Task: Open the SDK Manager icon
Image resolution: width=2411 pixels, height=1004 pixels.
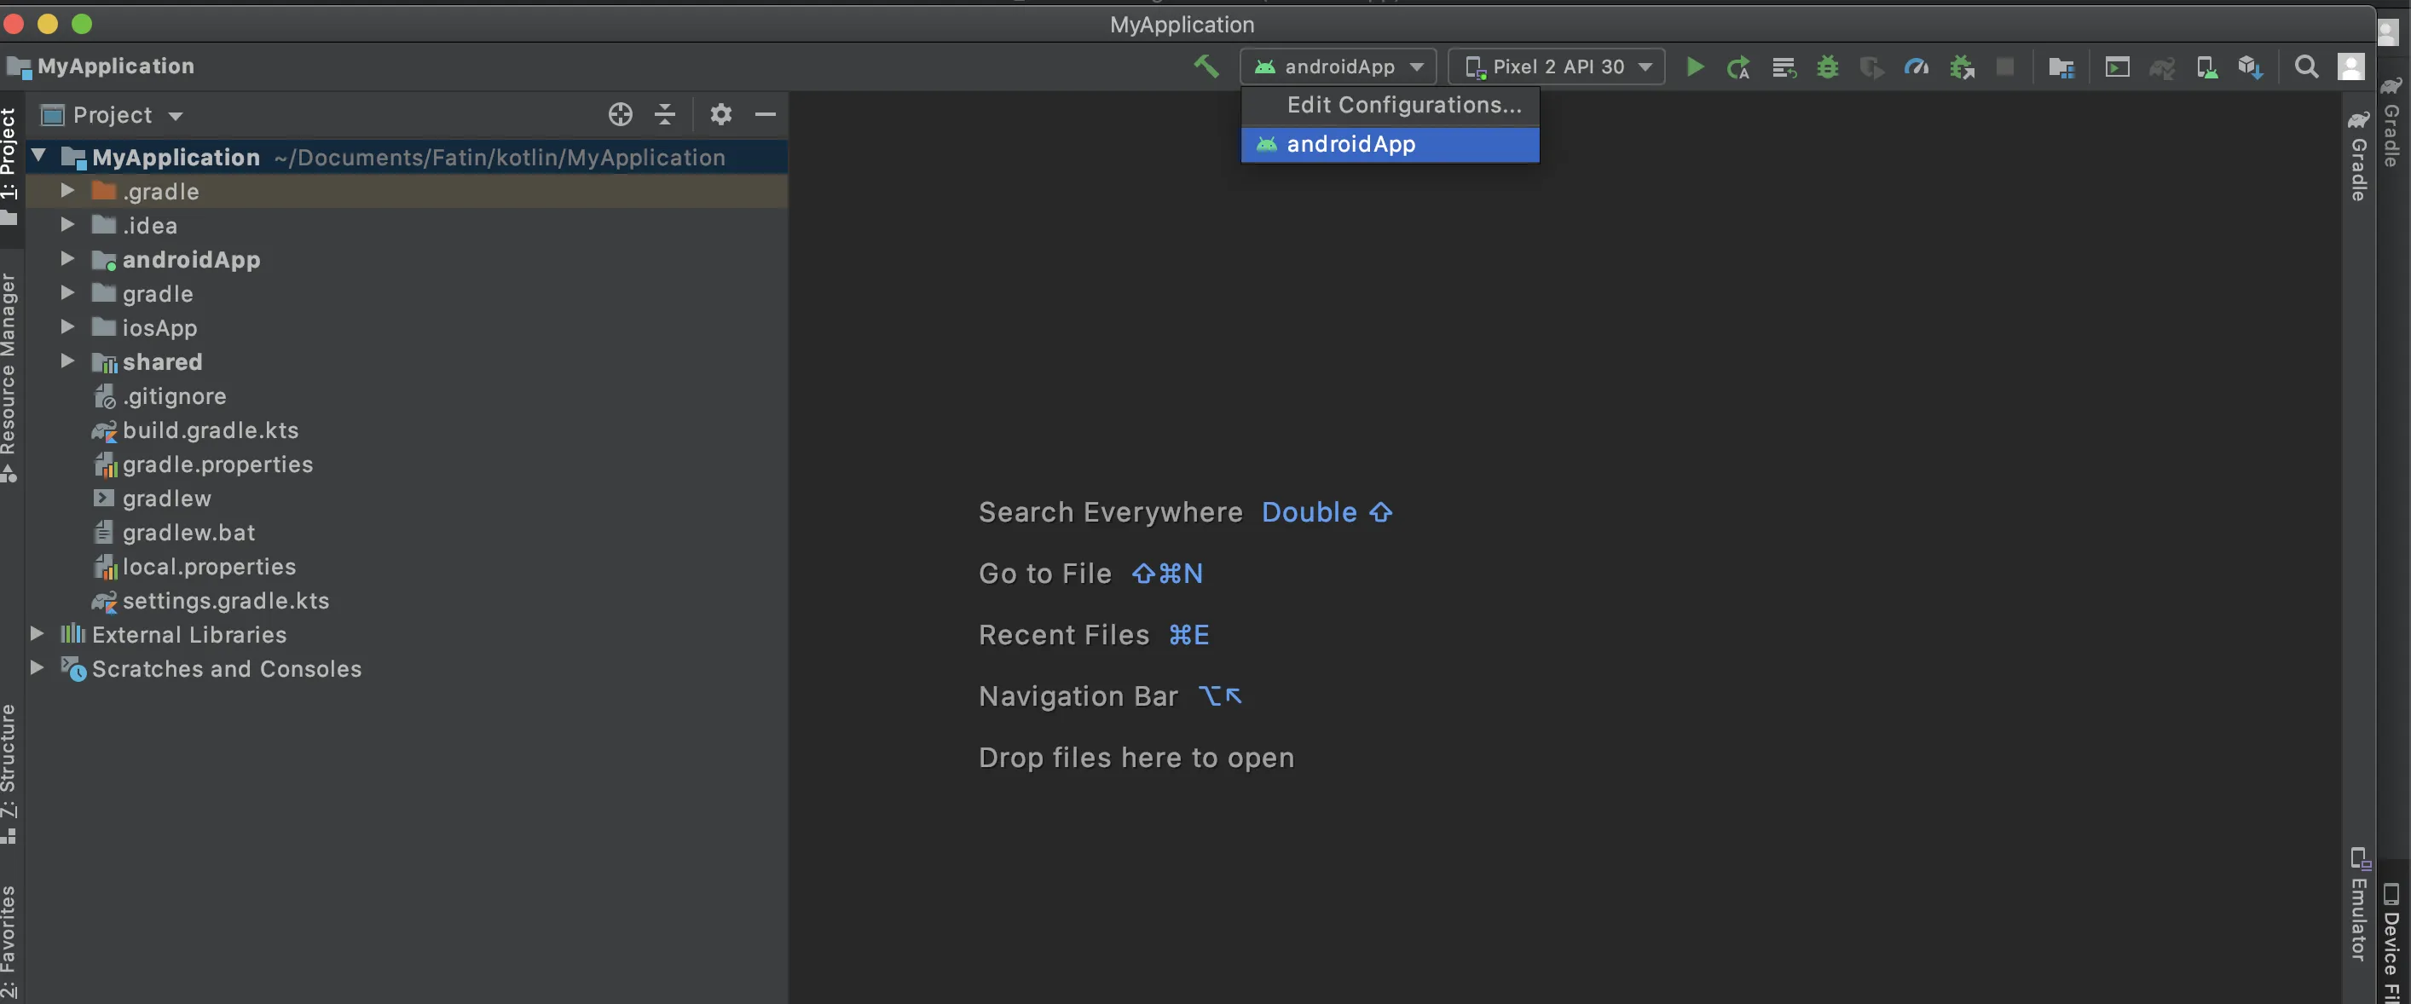Action: [x=2250, y=66]
